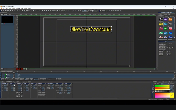Click object align right arrow
This screenshot has height=110, width=176.
172,47
